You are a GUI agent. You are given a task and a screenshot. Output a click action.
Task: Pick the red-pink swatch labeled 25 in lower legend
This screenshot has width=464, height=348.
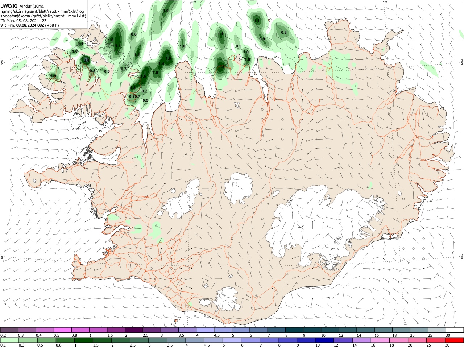click(x=436, y=340)
